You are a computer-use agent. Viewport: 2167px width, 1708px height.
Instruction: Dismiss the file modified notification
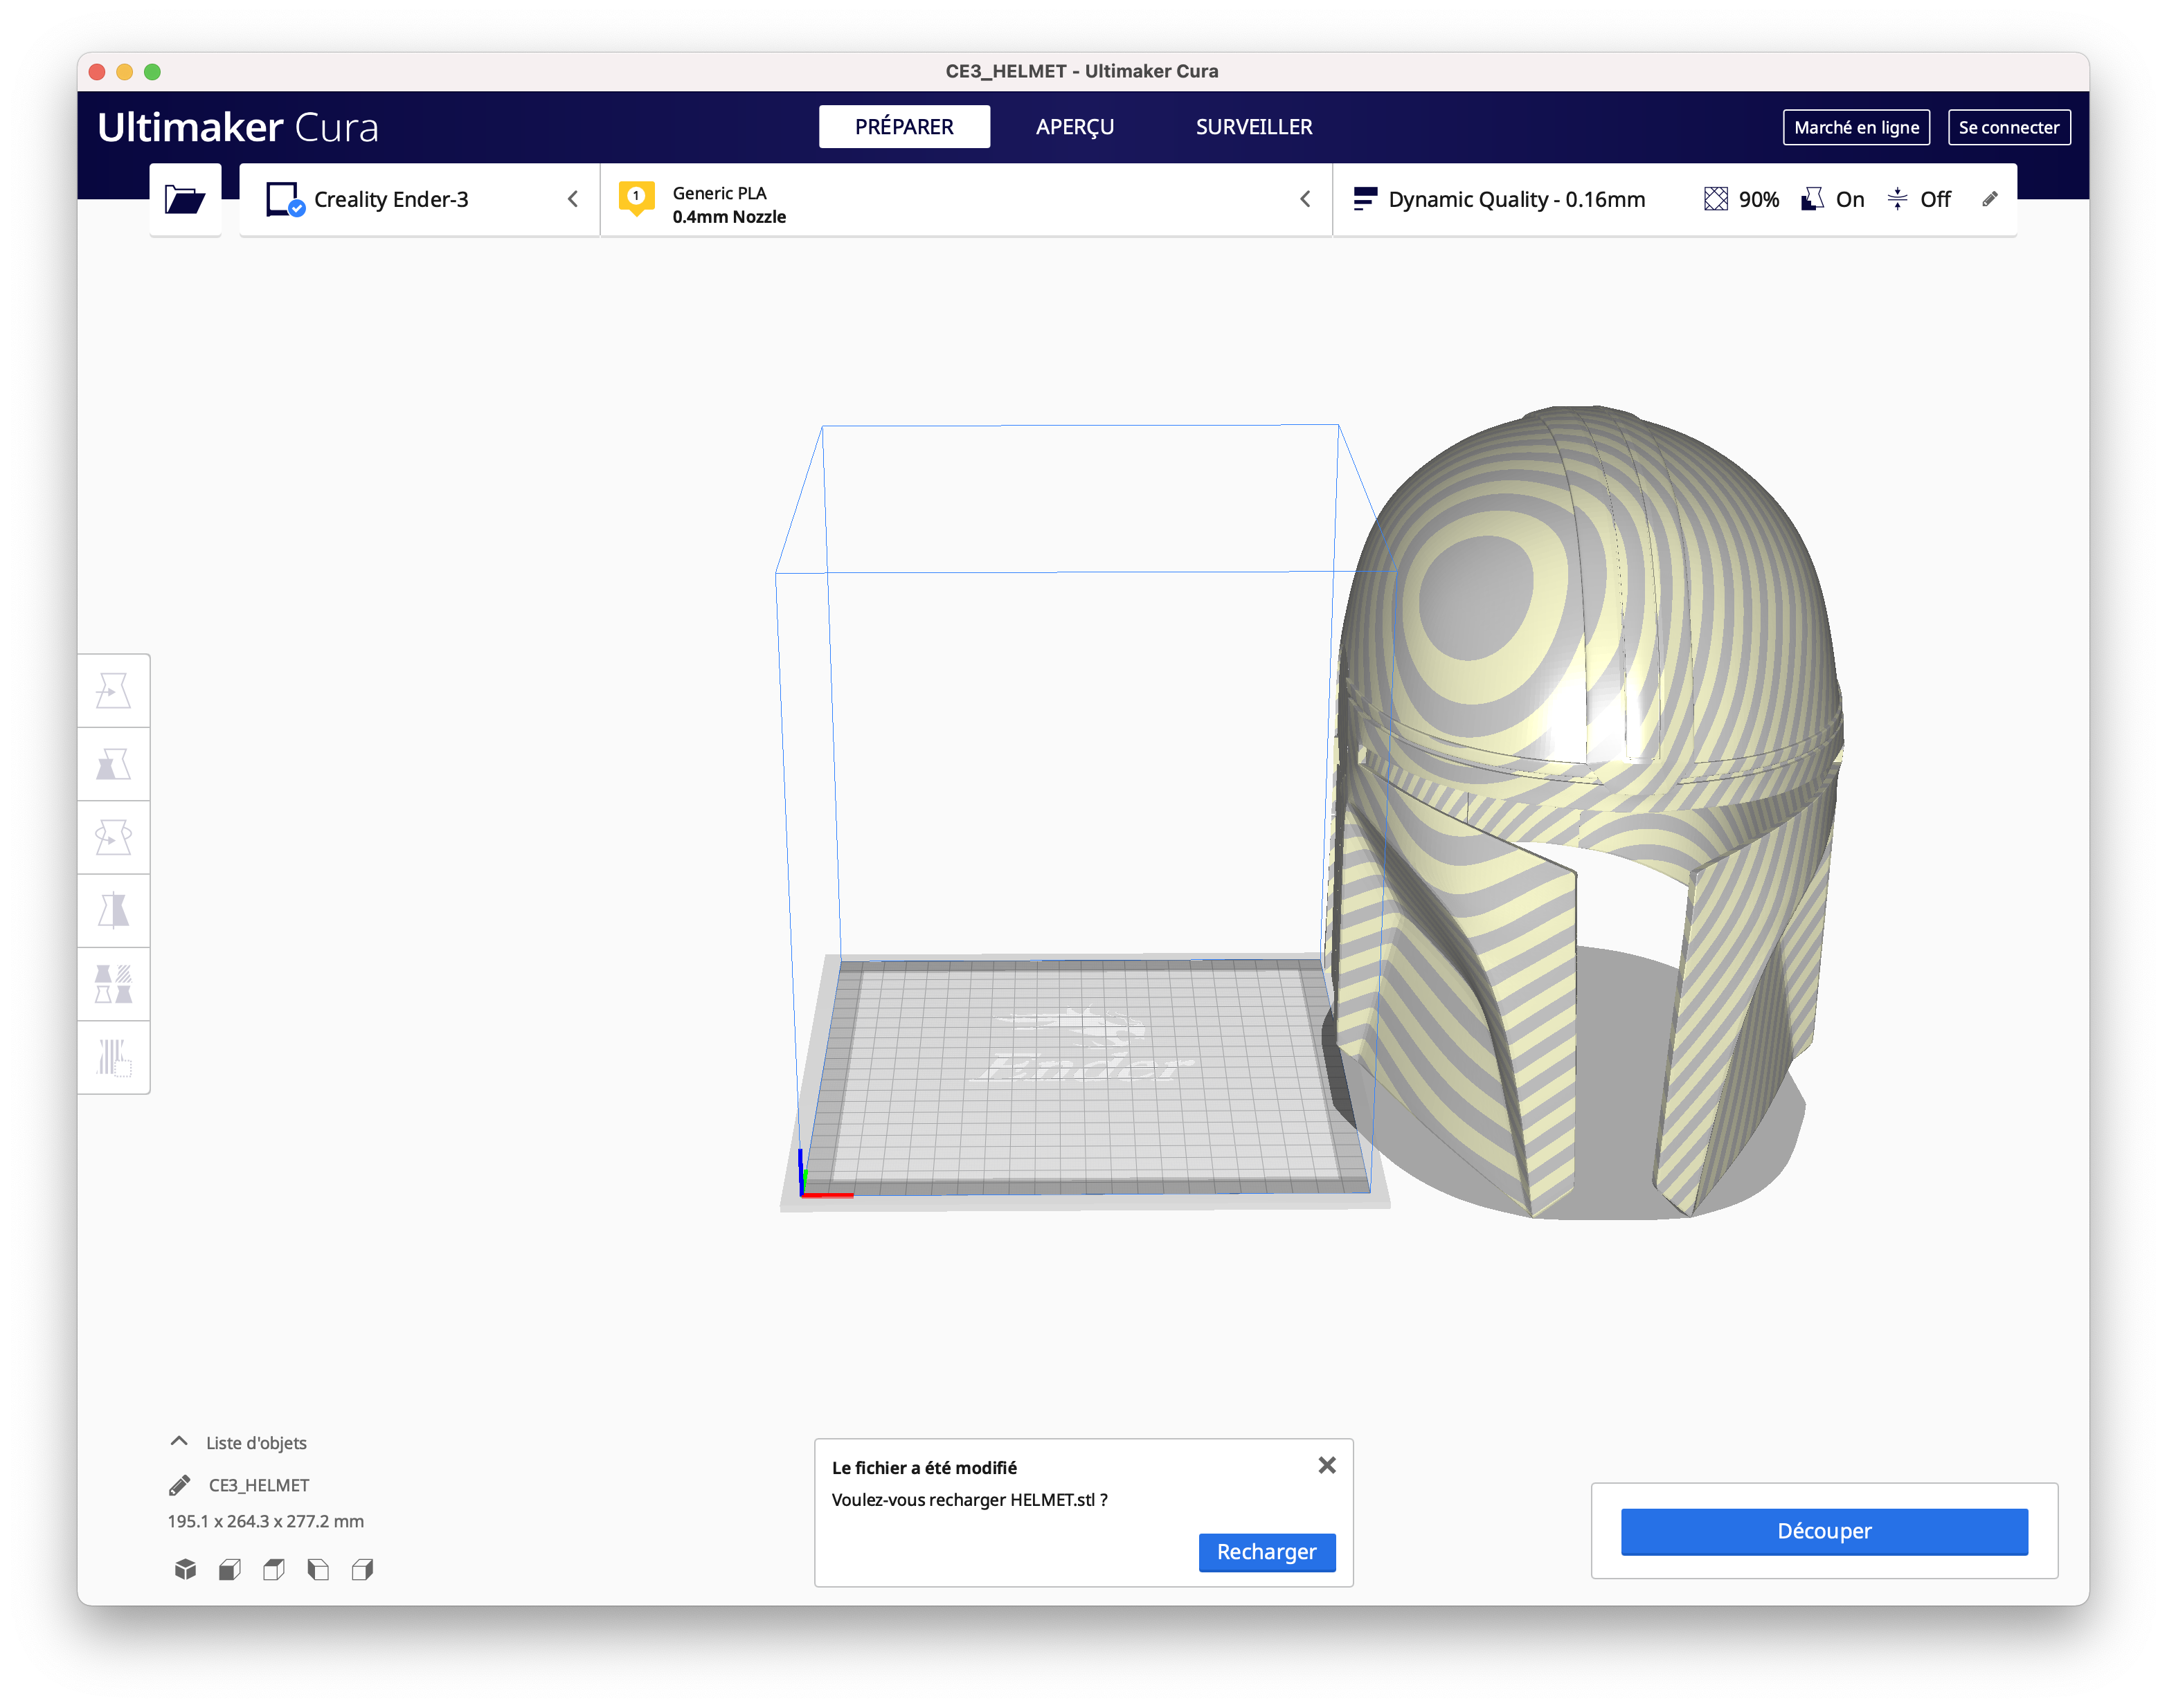pyautogui.click(x=1327, y=1465)
